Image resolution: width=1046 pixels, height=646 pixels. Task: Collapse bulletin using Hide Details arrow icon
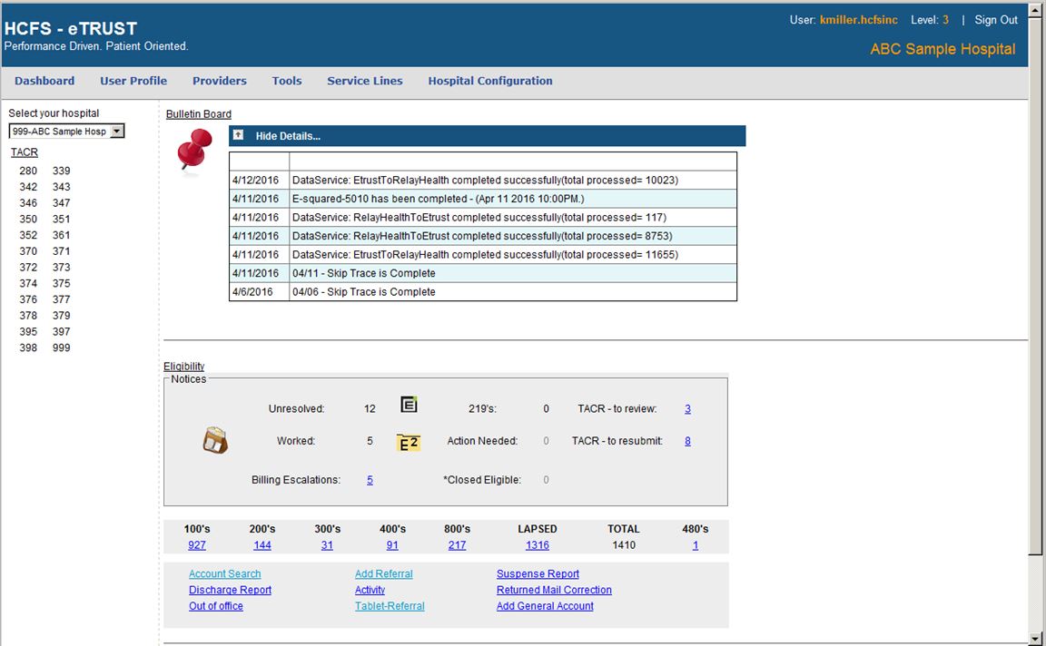(238, 135)
